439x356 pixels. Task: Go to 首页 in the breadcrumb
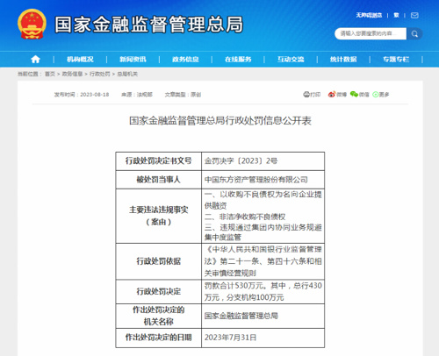coord(50,74)
